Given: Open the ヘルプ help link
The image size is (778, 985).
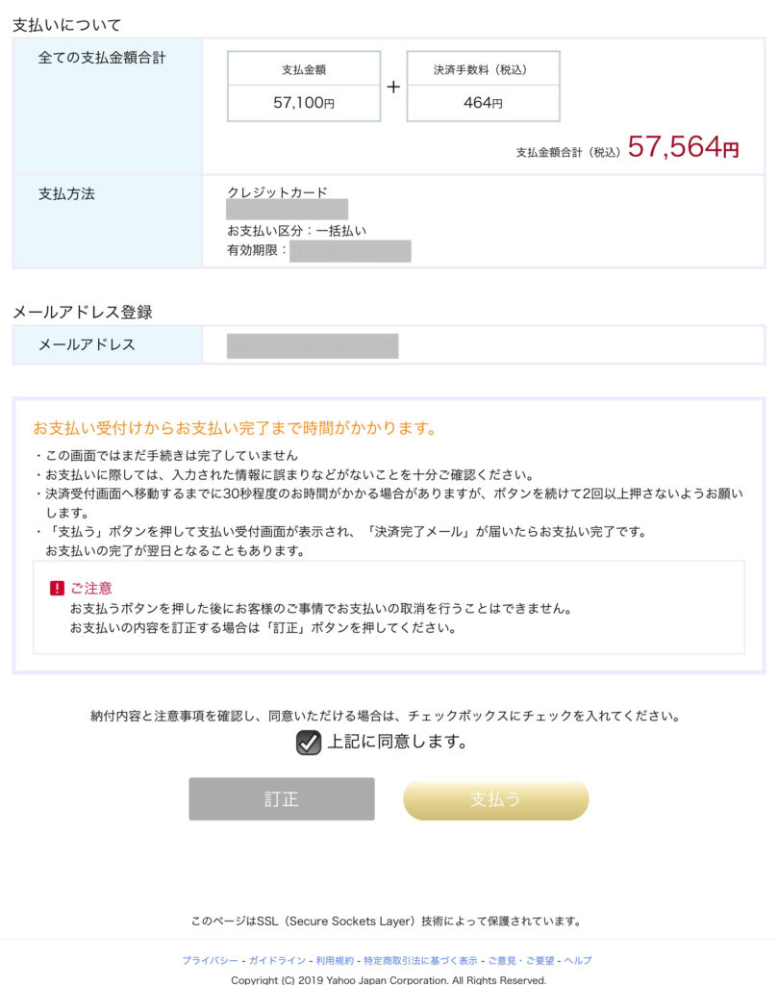Looking at the screenshot, I should tap(578, 961).
